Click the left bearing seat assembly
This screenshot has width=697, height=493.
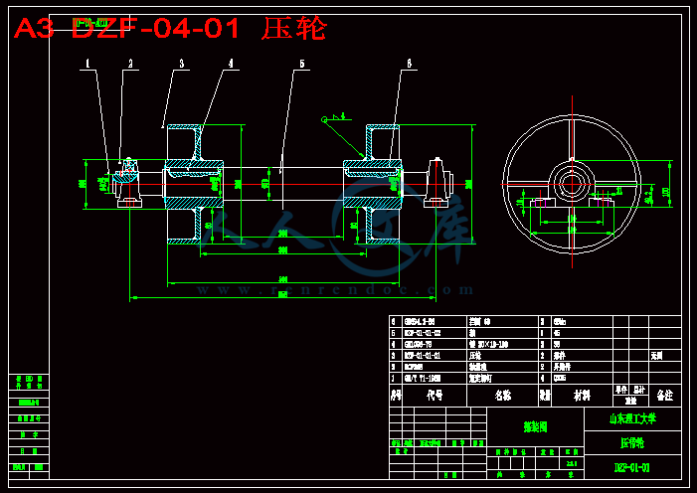coord(128,183)
